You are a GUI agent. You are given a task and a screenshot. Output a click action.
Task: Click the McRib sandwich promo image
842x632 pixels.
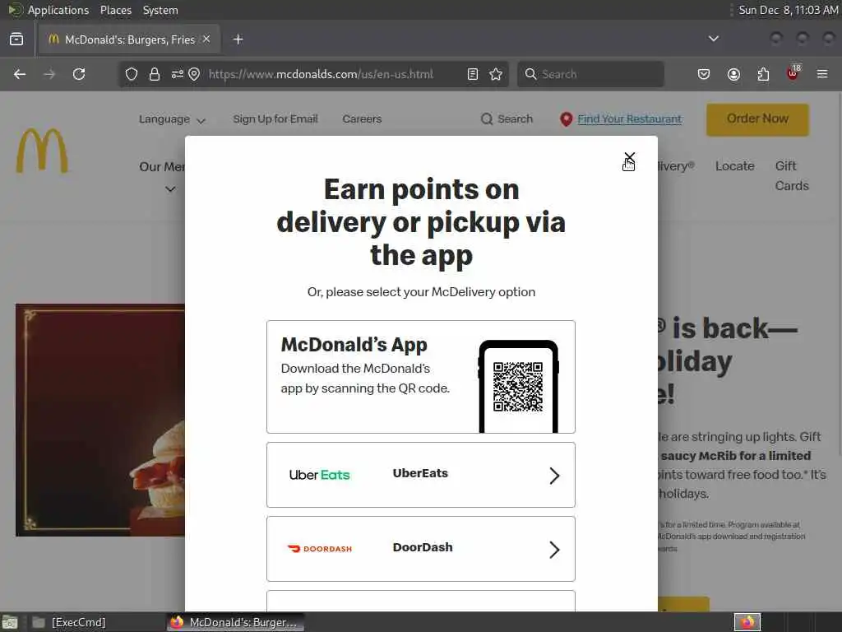pos(99,420)
